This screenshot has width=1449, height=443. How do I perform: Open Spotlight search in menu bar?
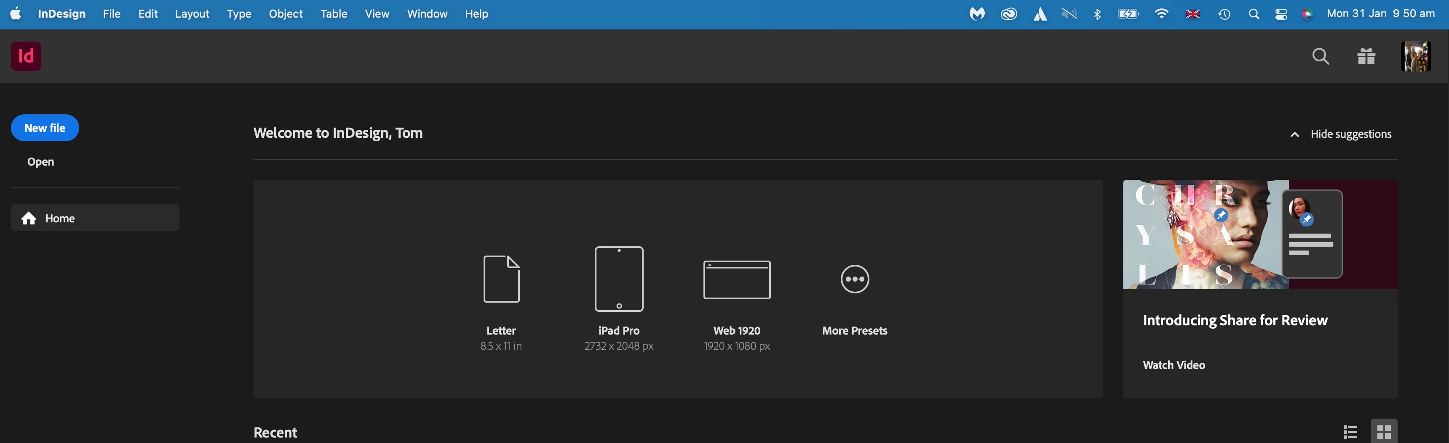click(x=1253, y=15)
